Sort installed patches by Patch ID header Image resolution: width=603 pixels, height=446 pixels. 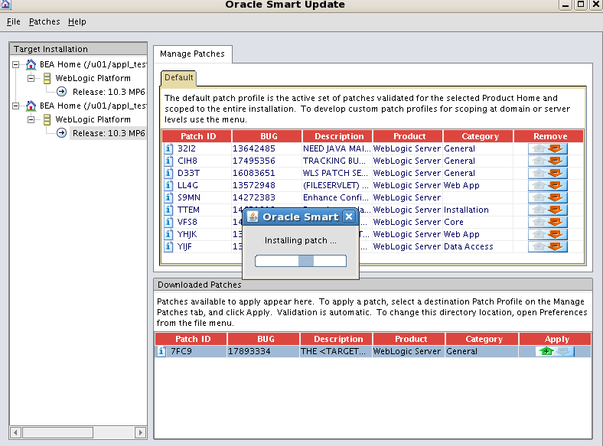coord(197,136)
